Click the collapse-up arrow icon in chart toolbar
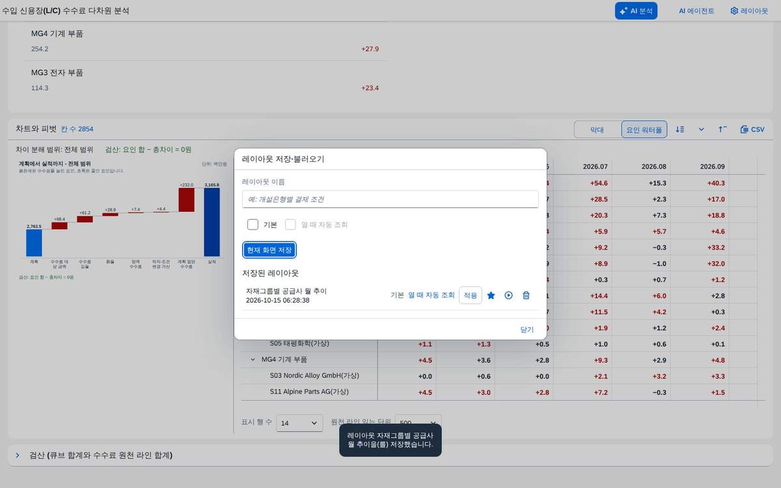781x488 pixels. coord(722,129)
